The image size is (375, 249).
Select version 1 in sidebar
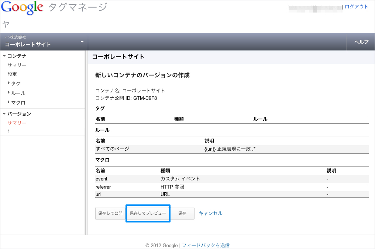[x=9, y=131]
